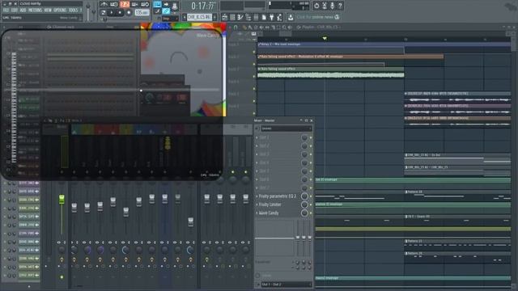Start playback with the play button
Image resolution: width=518 pixels, height=291 pixels.
(112, 13)
